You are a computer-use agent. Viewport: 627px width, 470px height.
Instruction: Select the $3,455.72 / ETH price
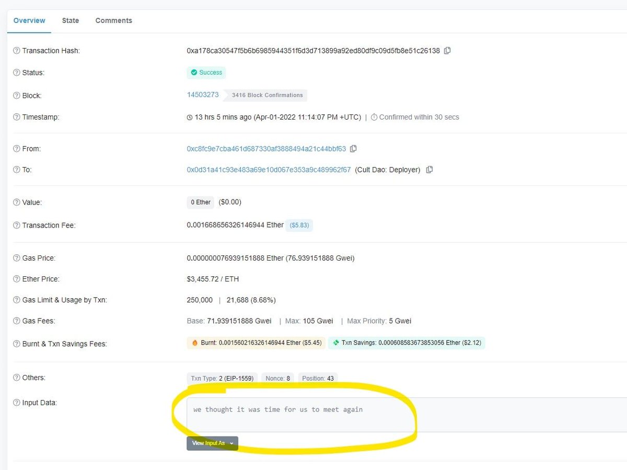pos(213,279)
